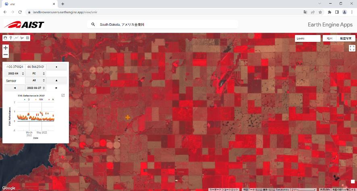357x191 pixels.
Task: Click the white square on the map corner
Action: [x=353, y=181]
